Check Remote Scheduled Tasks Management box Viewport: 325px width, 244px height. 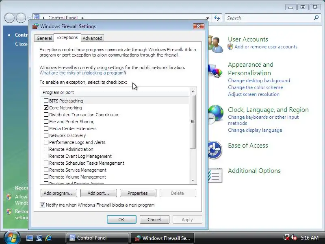click(x=46, y=163)
